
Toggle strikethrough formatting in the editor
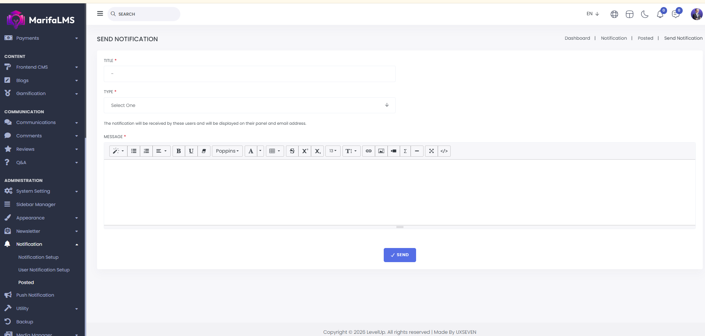pyautogui.click(x=292, y=151)
